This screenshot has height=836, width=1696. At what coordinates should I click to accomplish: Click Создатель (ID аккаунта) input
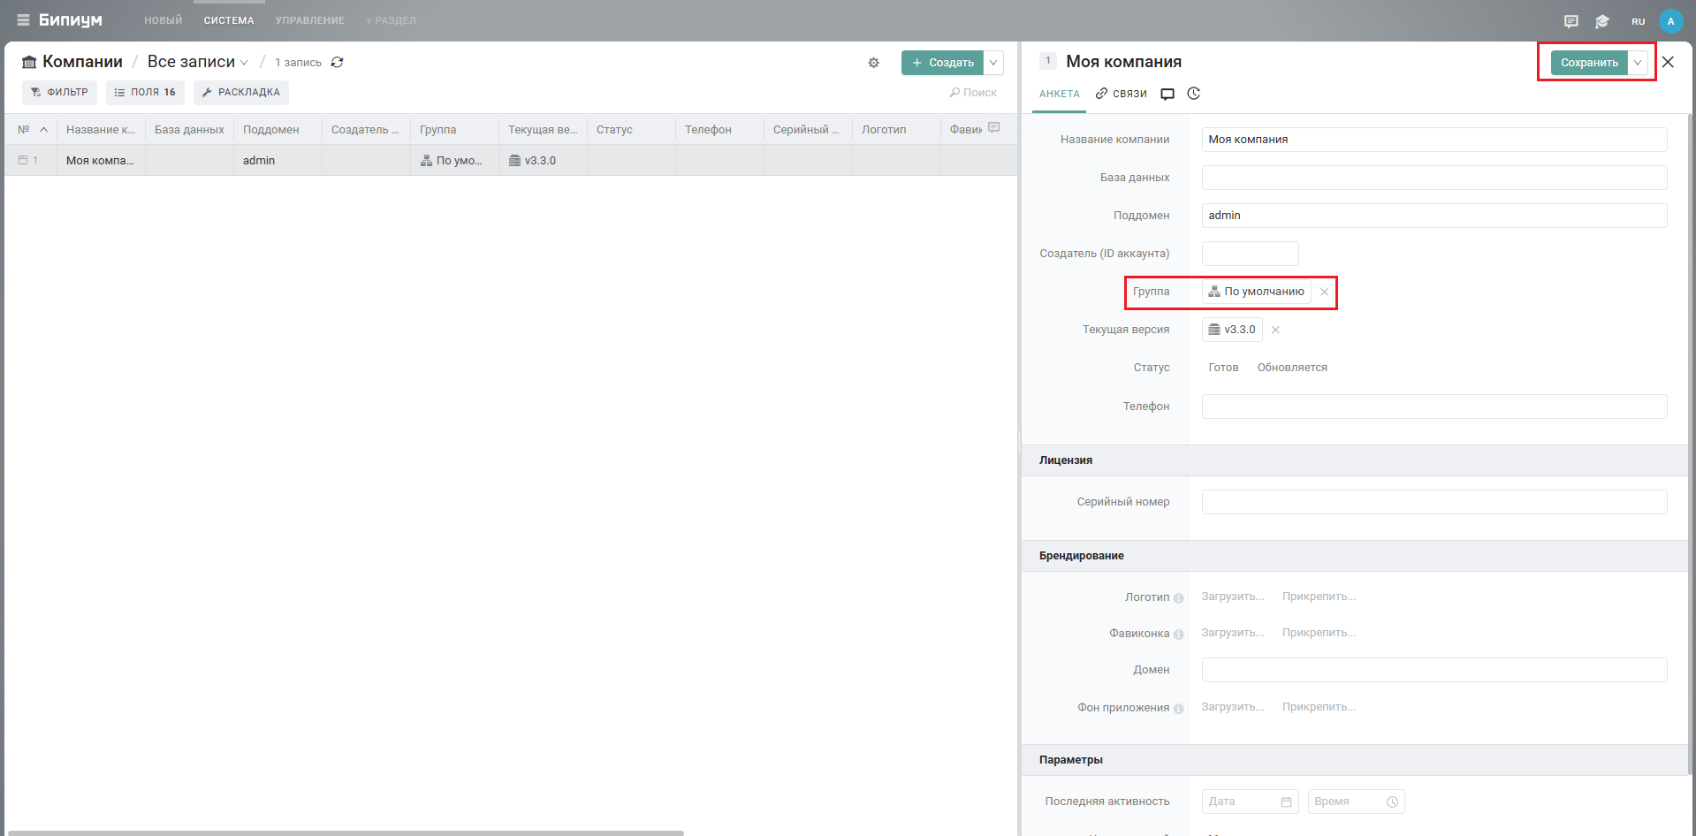[x=1251, y=254]
